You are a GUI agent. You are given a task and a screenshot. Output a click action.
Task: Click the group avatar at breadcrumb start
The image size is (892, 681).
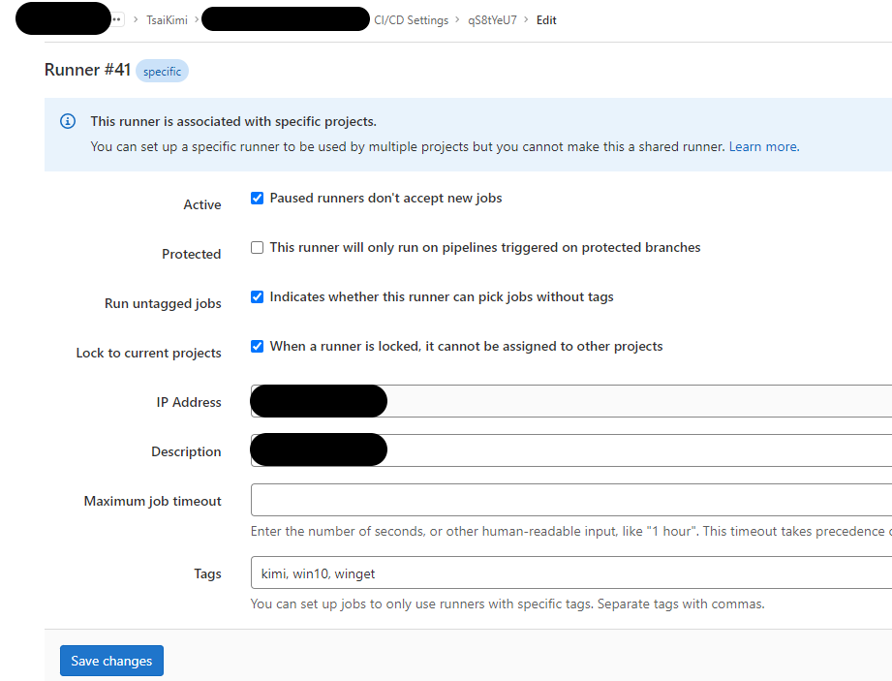[x=62, y=18]
